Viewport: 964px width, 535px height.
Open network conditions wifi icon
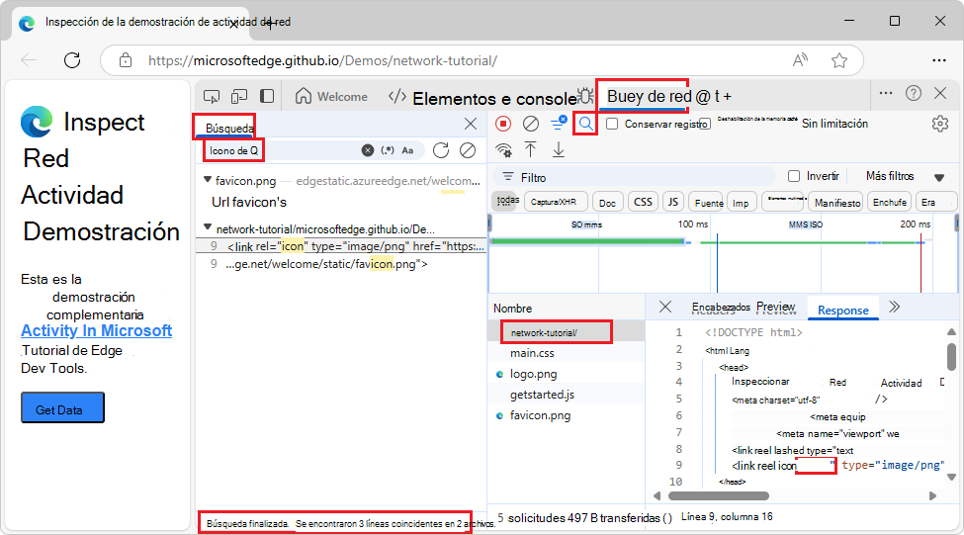503,150
